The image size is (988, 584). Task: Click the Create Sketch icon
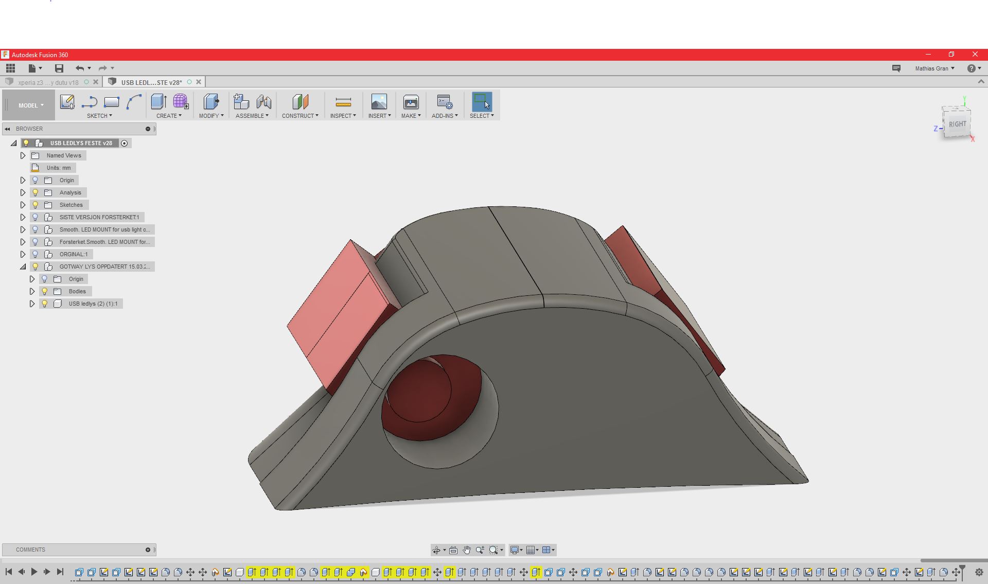pos(67,102)
